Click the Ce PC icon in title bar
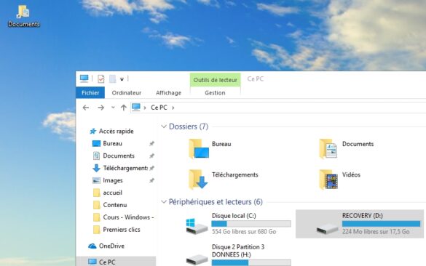The image size is (426, 266). click(x=84, y=78)
